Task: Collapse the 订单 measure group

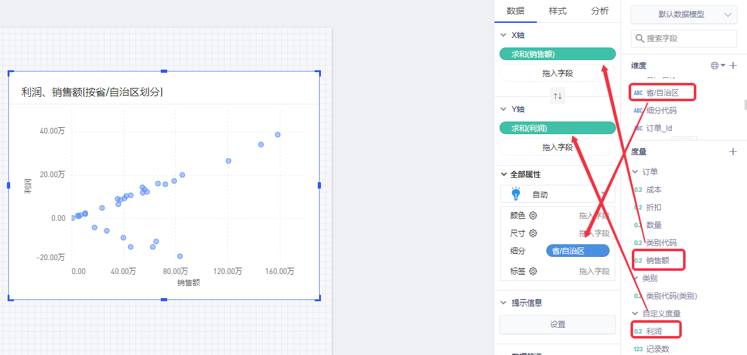Action: (x=636, y=172)
